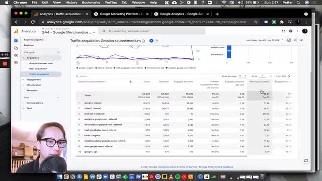
Task: Open the Chrome extensions puzzle icon
Action: (x=282, y=22)
